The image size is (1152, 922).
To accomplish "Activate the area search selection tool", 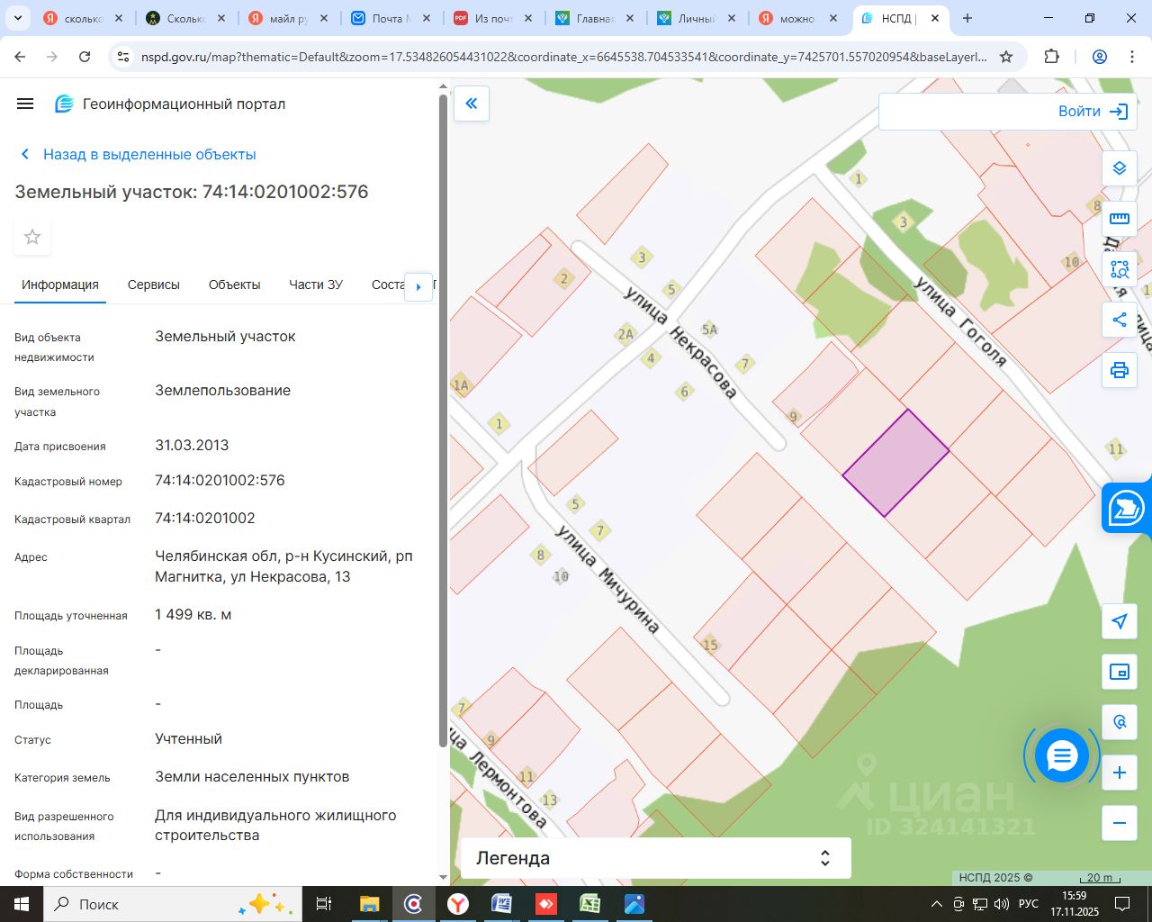I will point(1119,269).
